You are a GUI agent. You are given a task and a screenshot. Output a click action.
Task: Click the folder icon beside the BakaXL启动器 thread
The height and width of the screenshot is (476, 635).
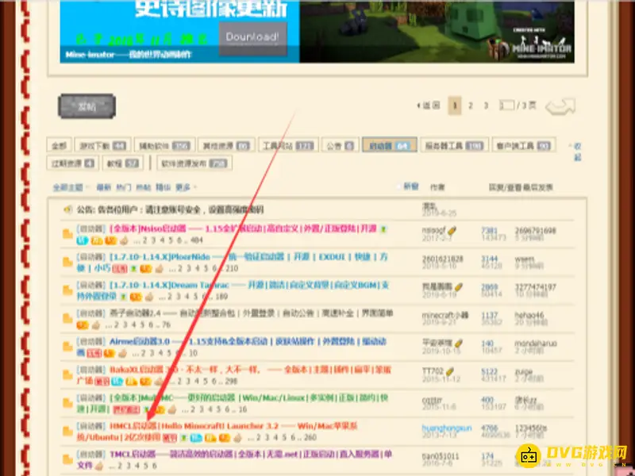[x=68, y=374]
